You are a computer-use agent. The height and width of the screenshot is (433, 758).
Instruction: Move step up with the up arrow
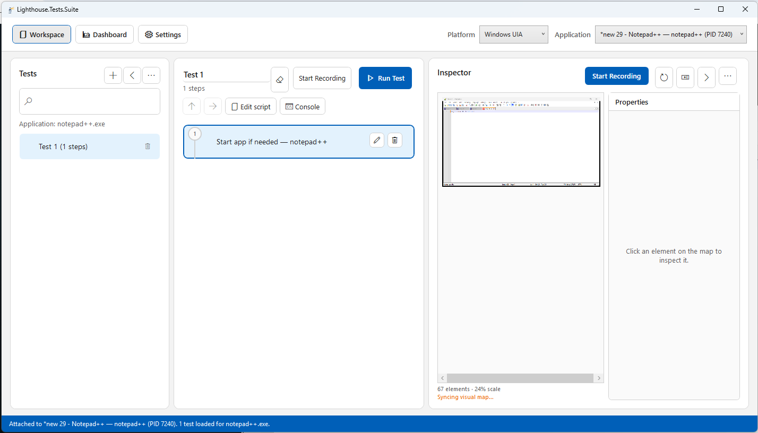click(x=192, y=106)
